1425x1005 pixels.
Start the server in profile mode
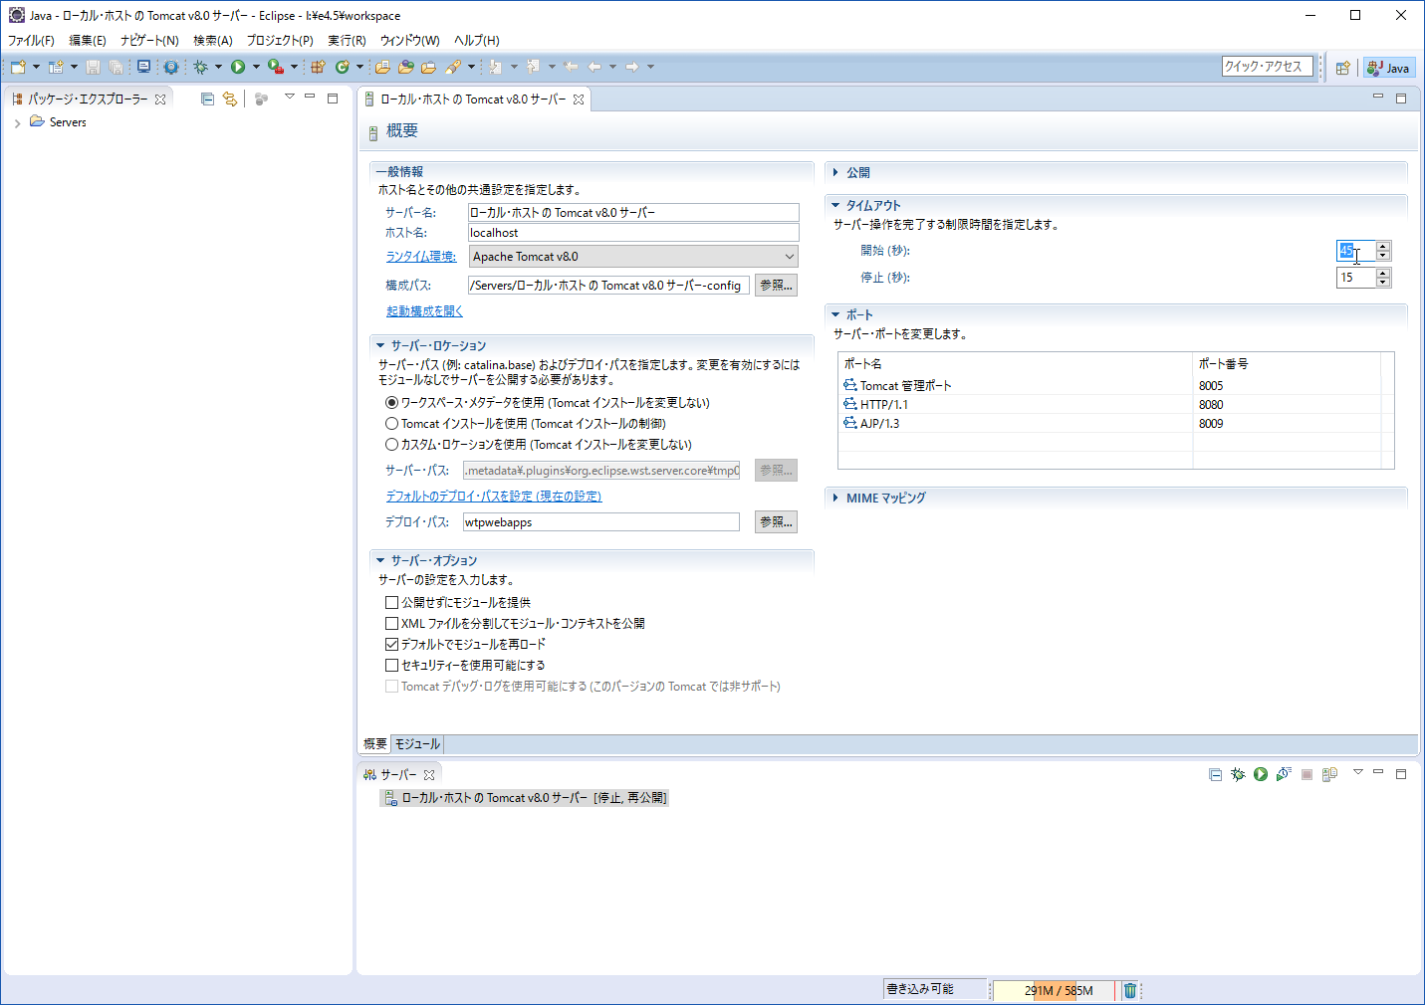click(1284, 774)
